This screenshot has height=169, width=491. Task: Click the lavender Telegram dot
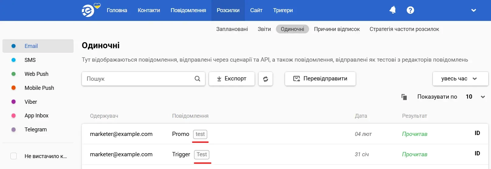click(x=13, y=130)
